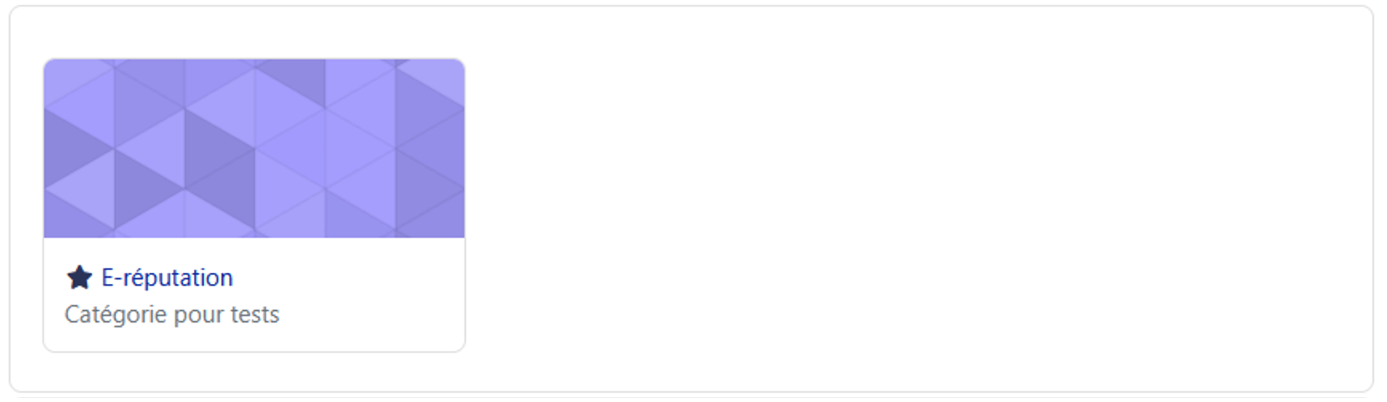Click the category label under E-réputation
1387x402 pixels.
pyautogui.click(x=172, y=314)
